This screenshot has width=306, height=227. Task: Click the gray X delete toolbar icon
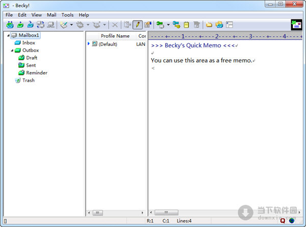point(115,25)
